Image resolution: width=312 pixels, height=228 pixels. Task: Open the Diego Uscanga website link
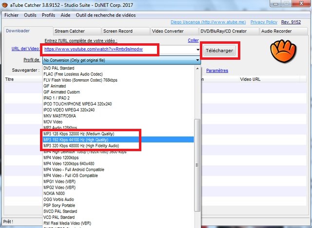208,22
